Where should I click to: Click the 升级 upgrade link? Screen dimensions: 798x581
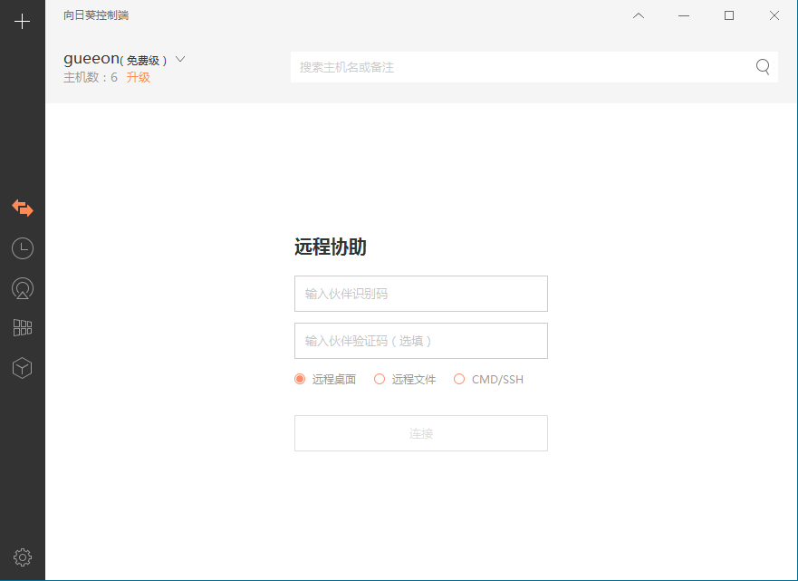click(x=139, y=78)
